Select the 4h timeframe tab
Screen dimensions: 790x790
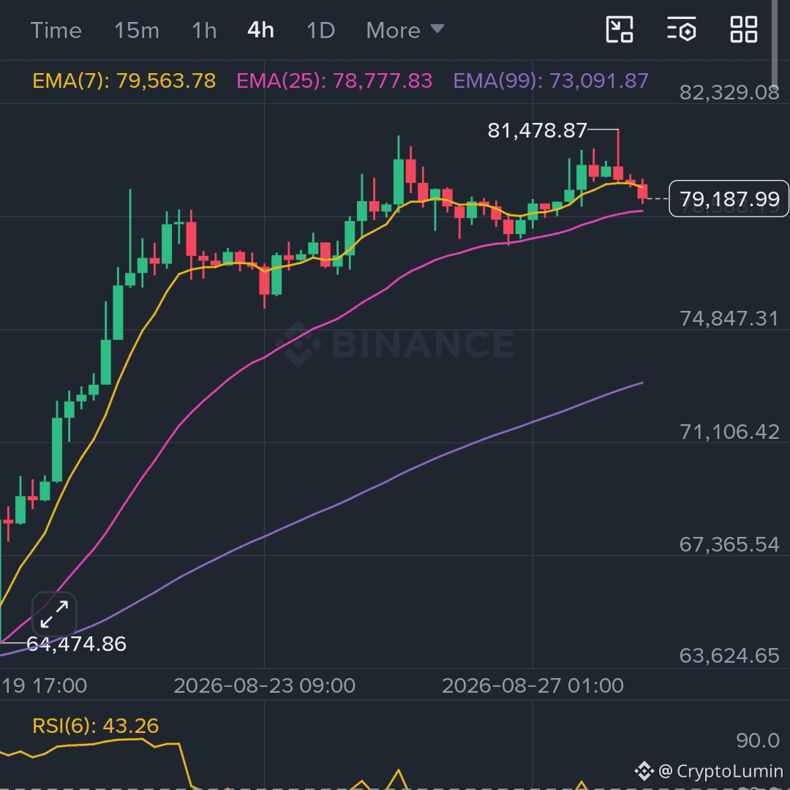click(260, 31)
